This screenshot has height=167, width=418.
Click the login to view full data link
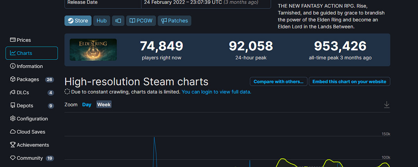216,92
